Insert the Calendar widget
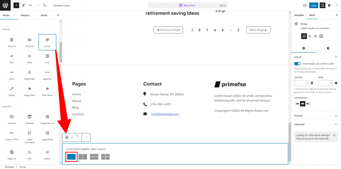The width and height of the screenshot is (341, 169). pos(29,119)
